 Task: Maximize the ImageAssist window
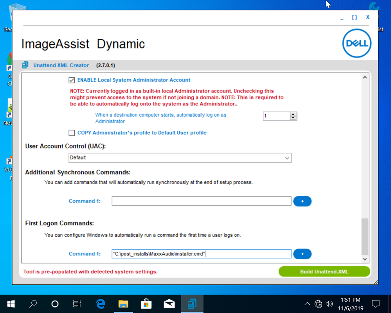point(354,18)
